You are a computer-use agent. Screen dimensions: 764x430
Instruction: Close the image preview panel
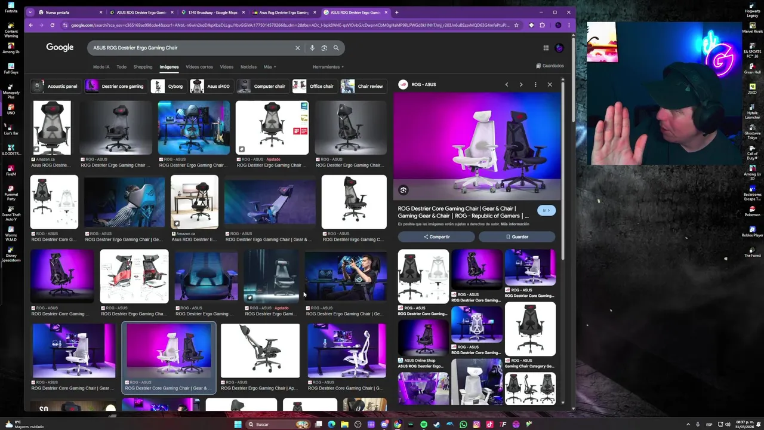[x=550, y=85]
